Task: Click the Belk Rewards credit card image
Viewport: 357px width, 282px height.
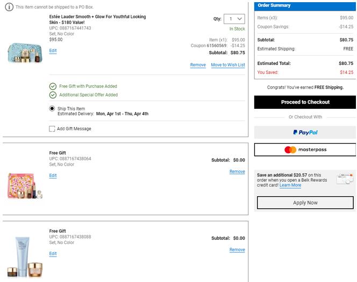Action: [343, 180]
